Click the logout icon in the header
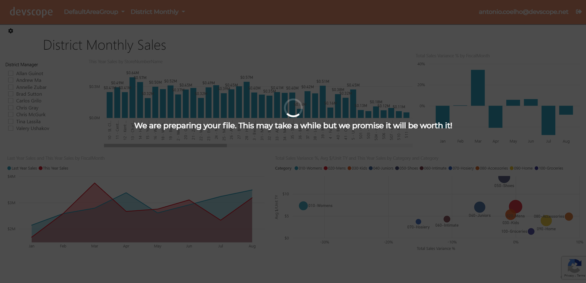Viewport: 586px width, 283px height. click(x=579, y=12)
